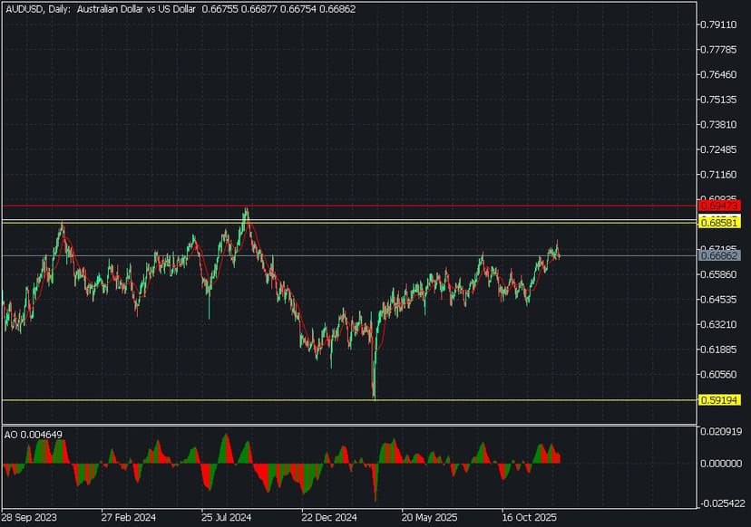The width and height of the screenshot is (751, 527).
Task: Click the AO 0.004649 indicator label
Action: pos(34,435)
